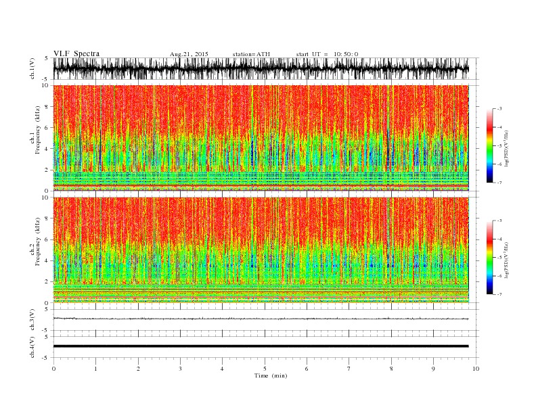Click the 'ch.3(V)' axis label

coord(32,320)
